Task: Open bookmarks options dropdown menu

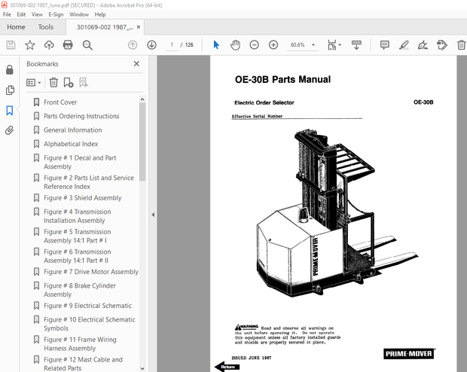Action: click(x=33, y=82)
